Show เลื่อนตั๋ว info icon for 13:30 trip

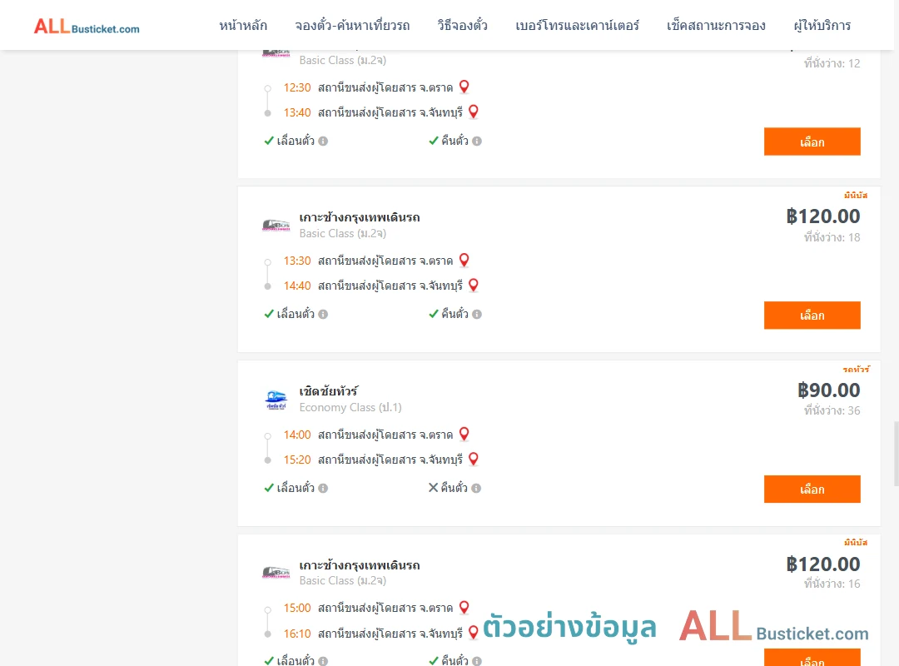323,315
